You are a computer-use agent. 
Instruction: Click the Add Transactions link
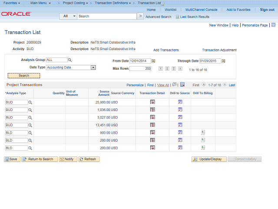(x=166, y=50)
